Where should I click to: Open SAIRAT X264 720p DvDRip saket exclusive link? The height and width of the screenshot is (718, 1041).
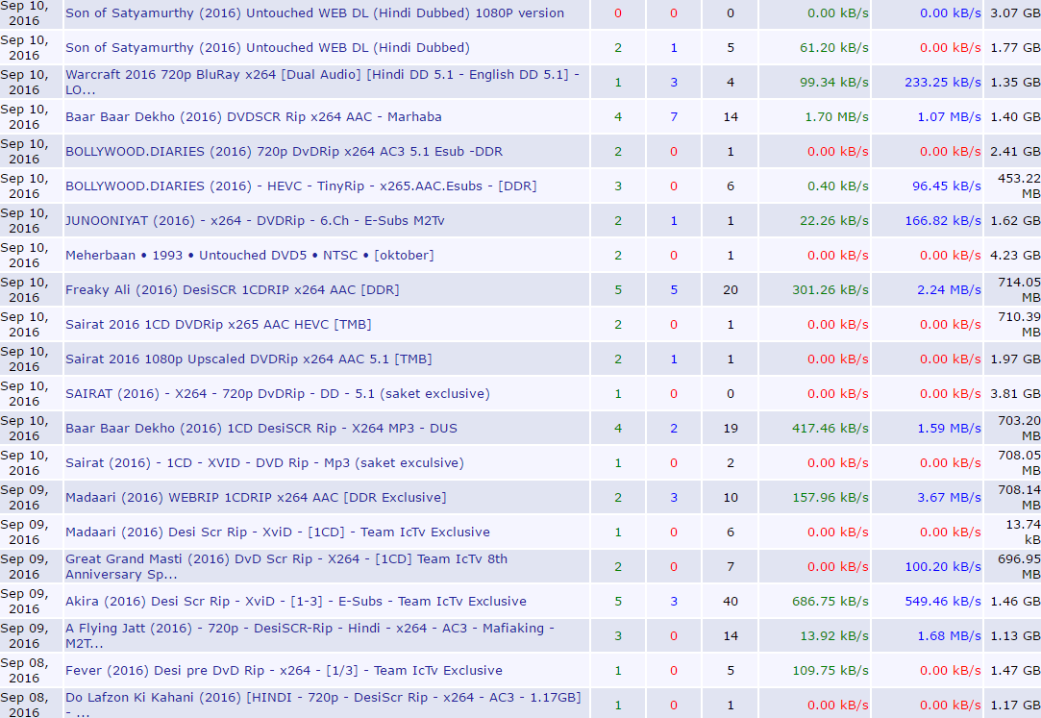tap(278, 393)
